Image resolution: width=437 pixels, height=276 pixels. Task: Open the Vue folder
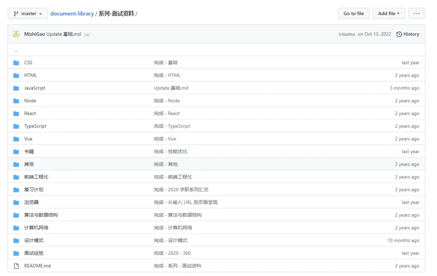tap(28, 139)
